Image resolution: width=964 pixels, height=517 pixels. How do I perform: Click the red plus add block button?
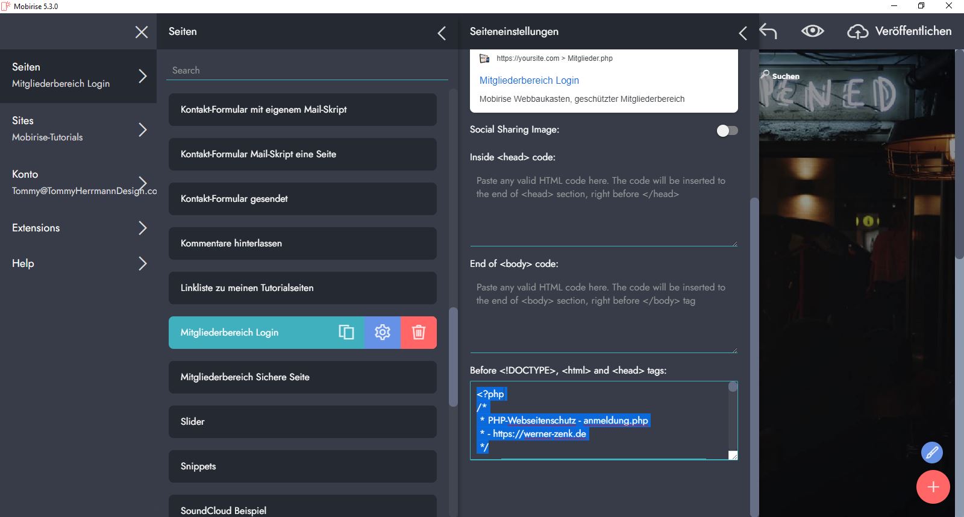tap(933, 487)
